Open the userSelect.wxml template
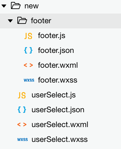 (x=60, y=124)
